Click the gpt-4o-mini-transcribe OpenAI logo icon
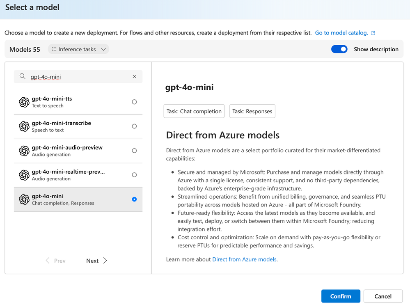 point(24,126)
